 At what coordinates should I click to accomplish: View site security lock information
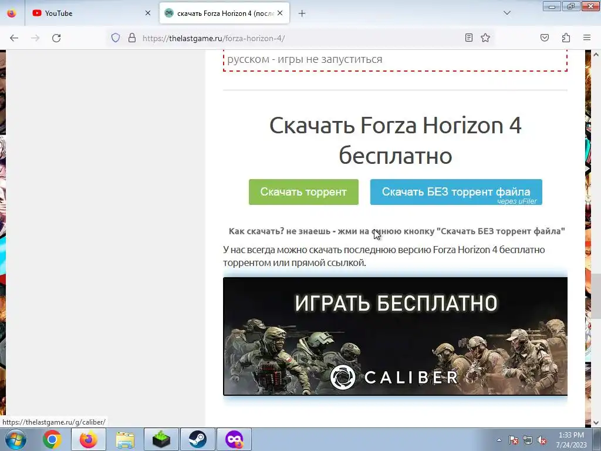tap(132, 38)
